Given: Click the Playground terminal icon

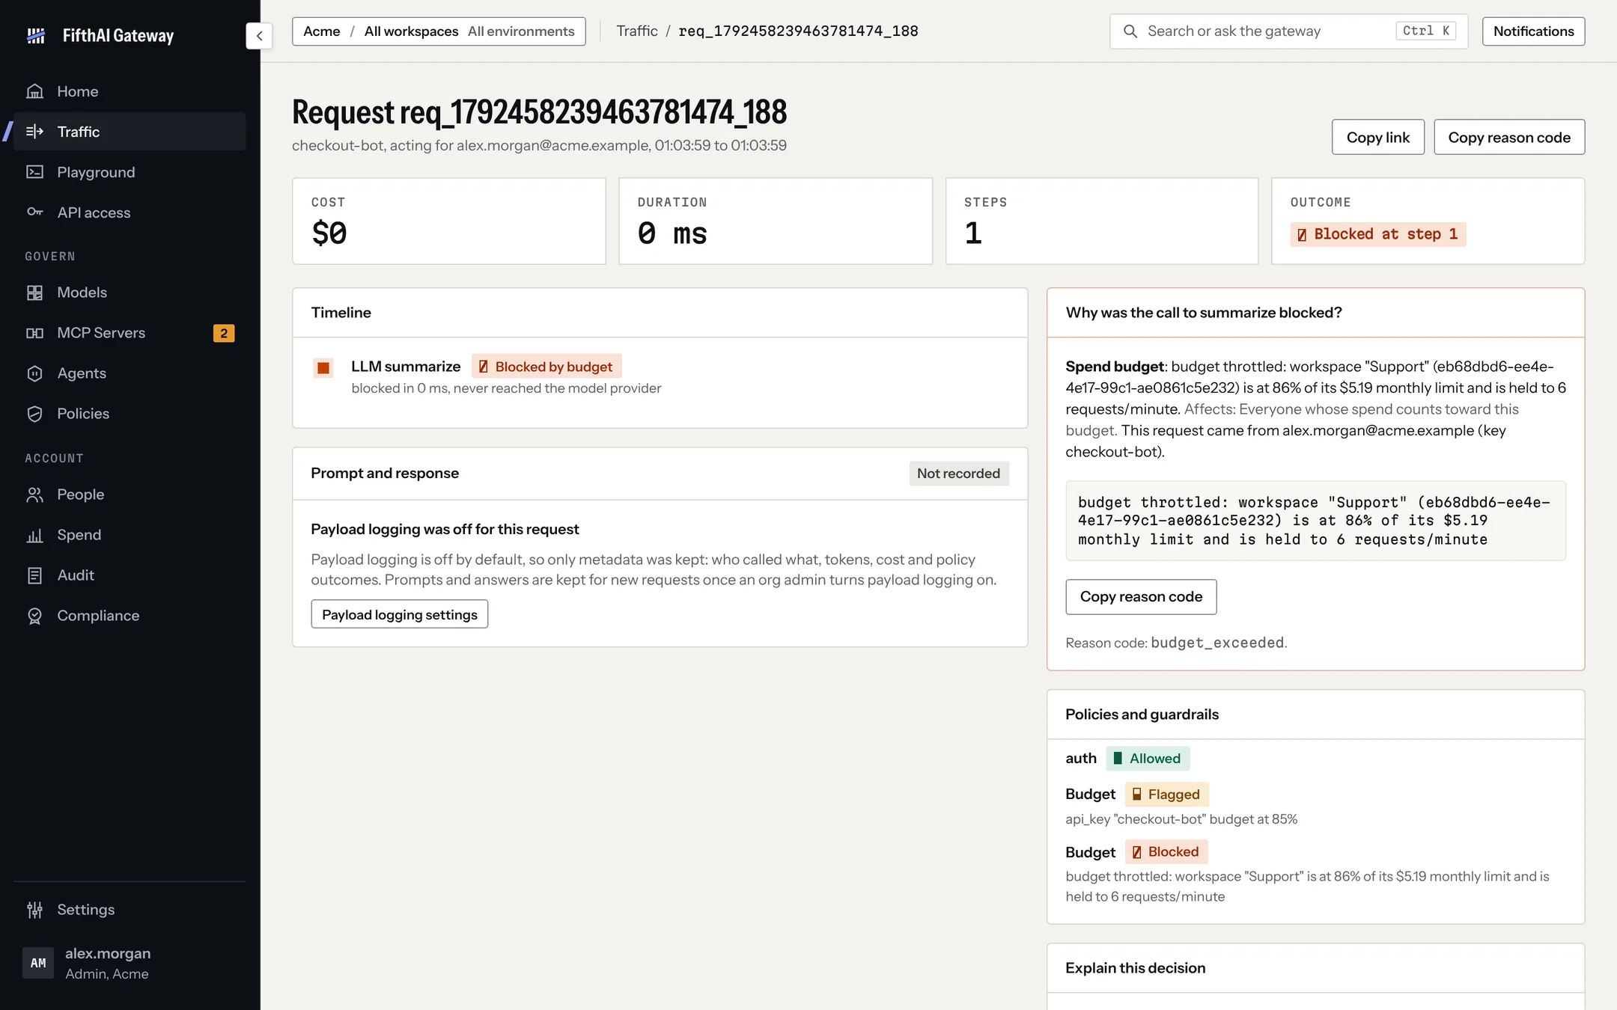Looking at the screenshot, I should tap(34, 172).
